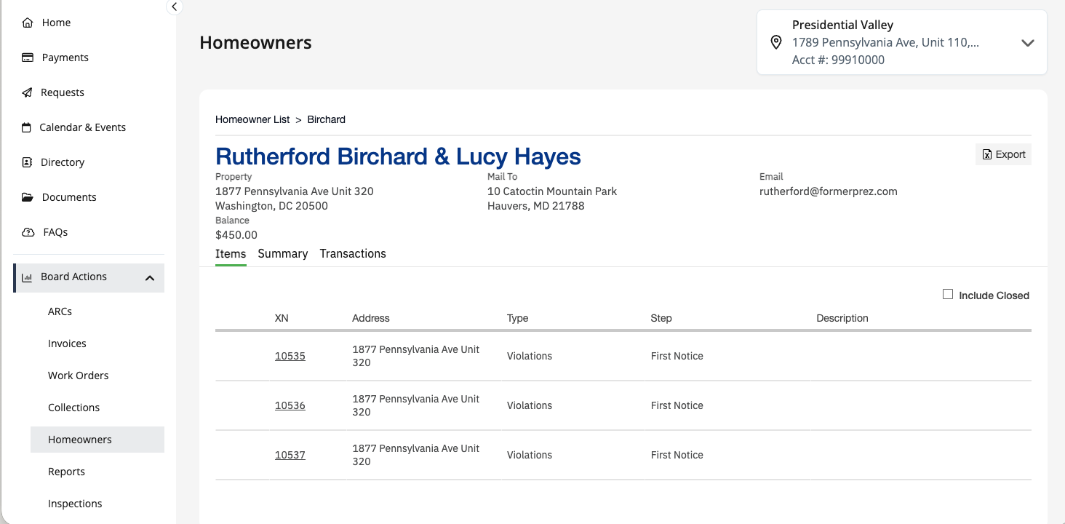Click the Directory contact book icon
The image size is (1065, 524).
[x=28, y=162]
